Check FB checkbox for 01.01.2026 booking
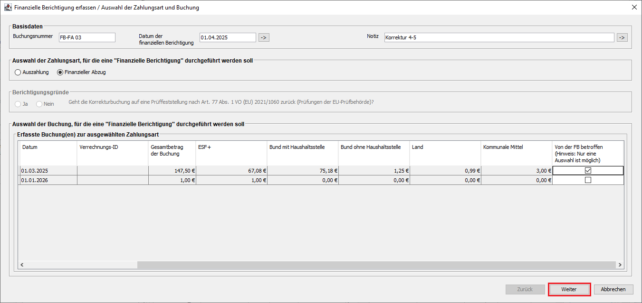The image size is (642, 303). click(x=588, y=180)
